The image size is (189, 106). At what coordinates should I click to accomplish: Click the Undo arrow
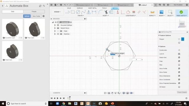click(65, 5)
